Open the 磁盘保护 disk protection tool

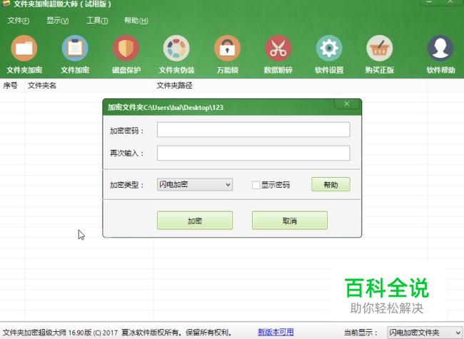click(126, 54)
